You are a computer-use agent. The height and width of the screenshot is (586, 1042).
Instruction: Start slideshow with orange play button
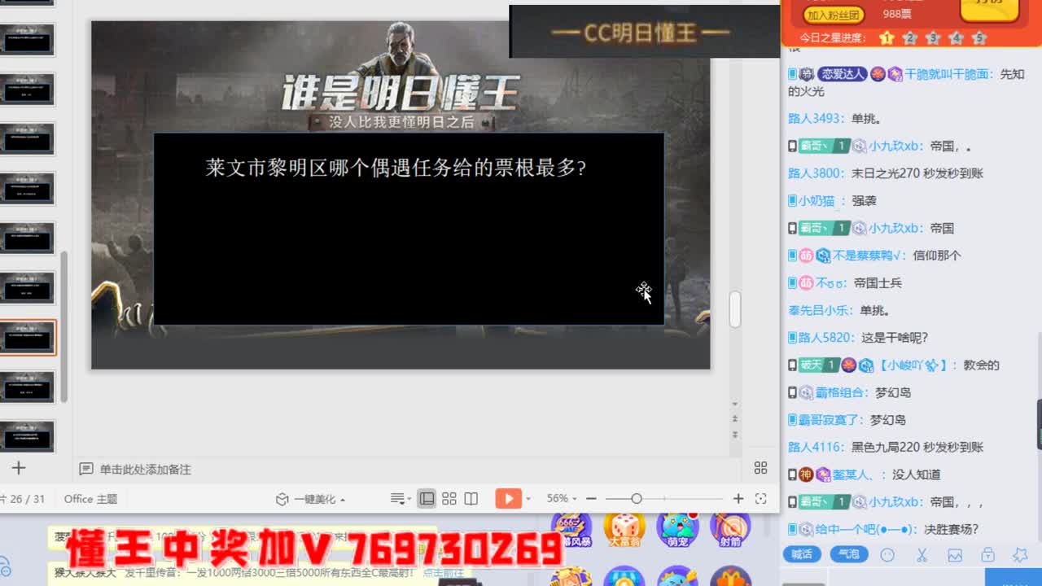(x=508, y=499)
